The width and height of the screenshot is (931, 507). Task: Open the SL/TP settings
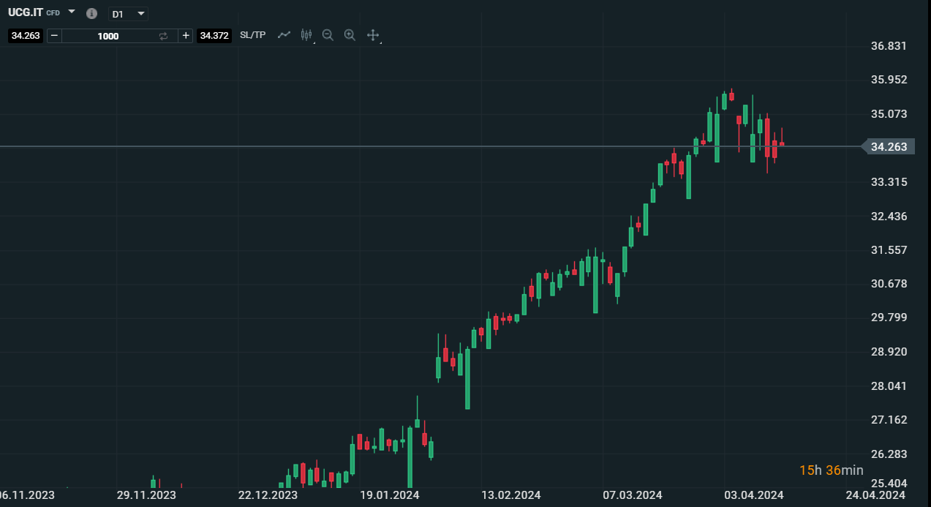click(x=253, y=35)
